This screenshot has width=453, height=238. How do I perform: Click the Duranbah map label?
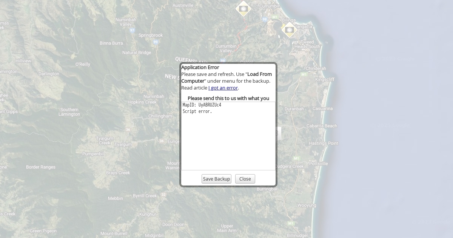pos(294,109)
